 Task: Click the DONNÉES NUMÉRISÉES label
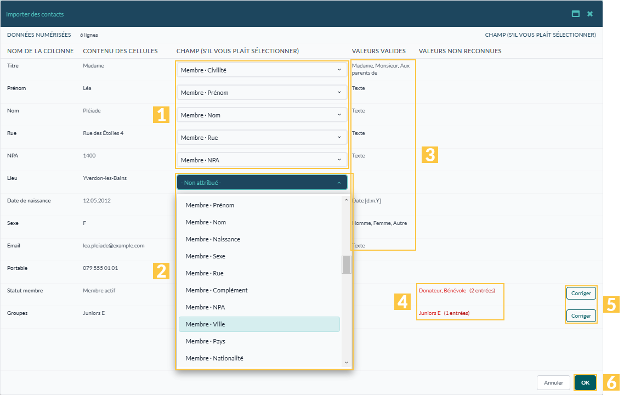coord(39,35)
